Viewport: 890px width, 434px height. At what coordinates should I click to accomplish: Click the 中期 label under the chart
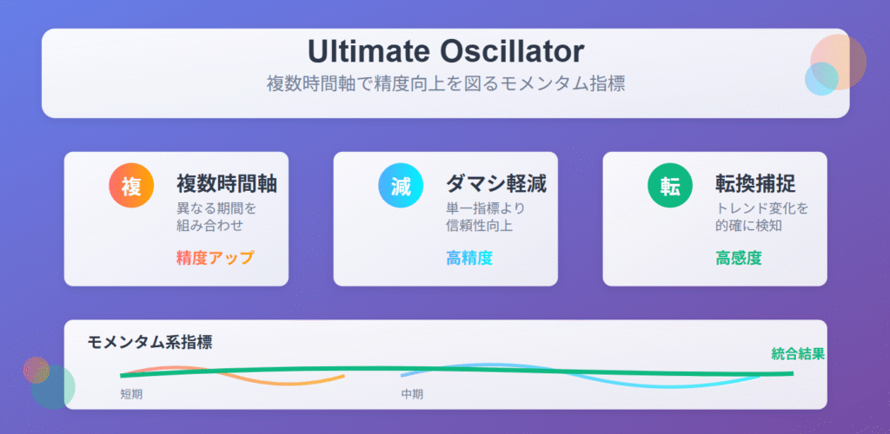click(x=412, y=394)
